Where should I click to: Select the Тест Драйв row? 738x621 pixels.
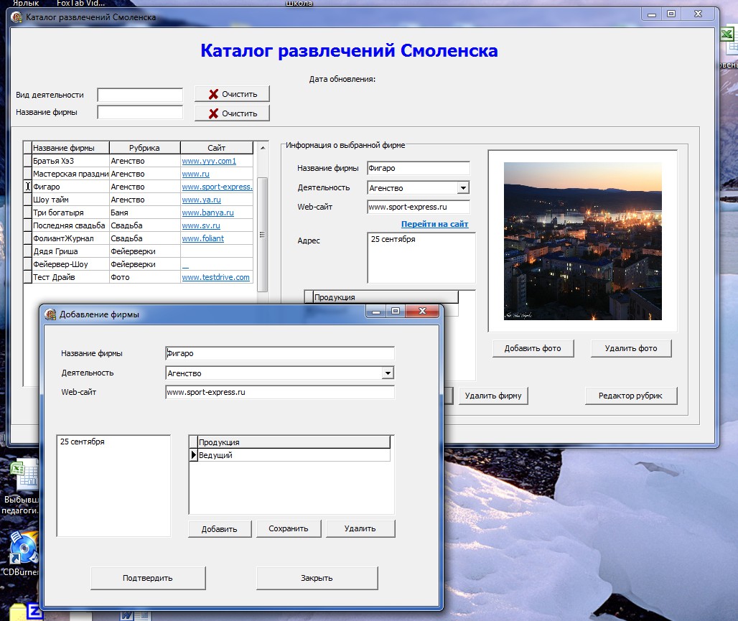click(x=138, y=277)
